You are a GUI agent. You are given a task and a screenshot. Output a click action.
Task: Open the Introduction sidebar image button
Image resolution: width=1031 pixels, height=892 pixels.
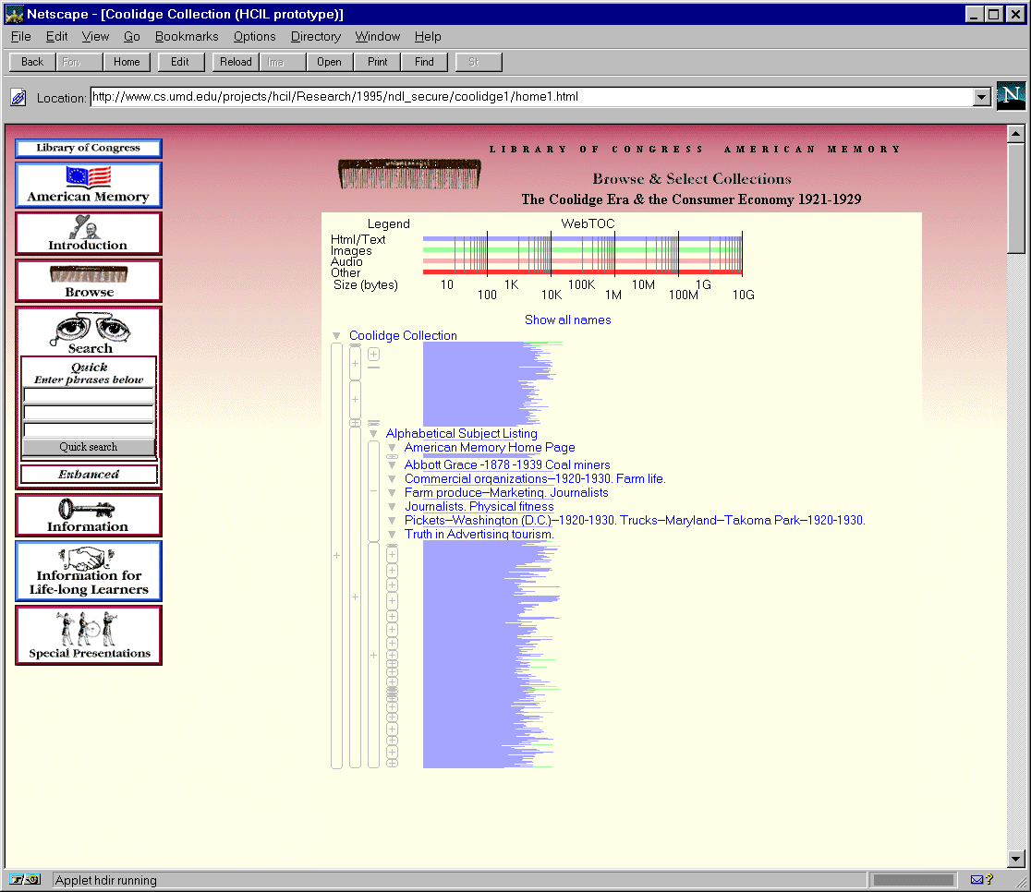click(x=88, y=227)
